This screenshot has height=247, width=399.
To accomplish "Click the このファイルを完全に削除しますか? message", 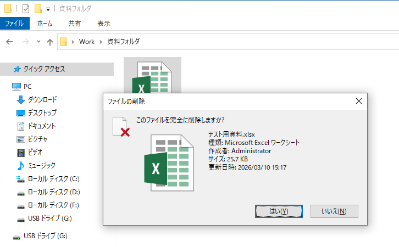I will tap(180, 120).
